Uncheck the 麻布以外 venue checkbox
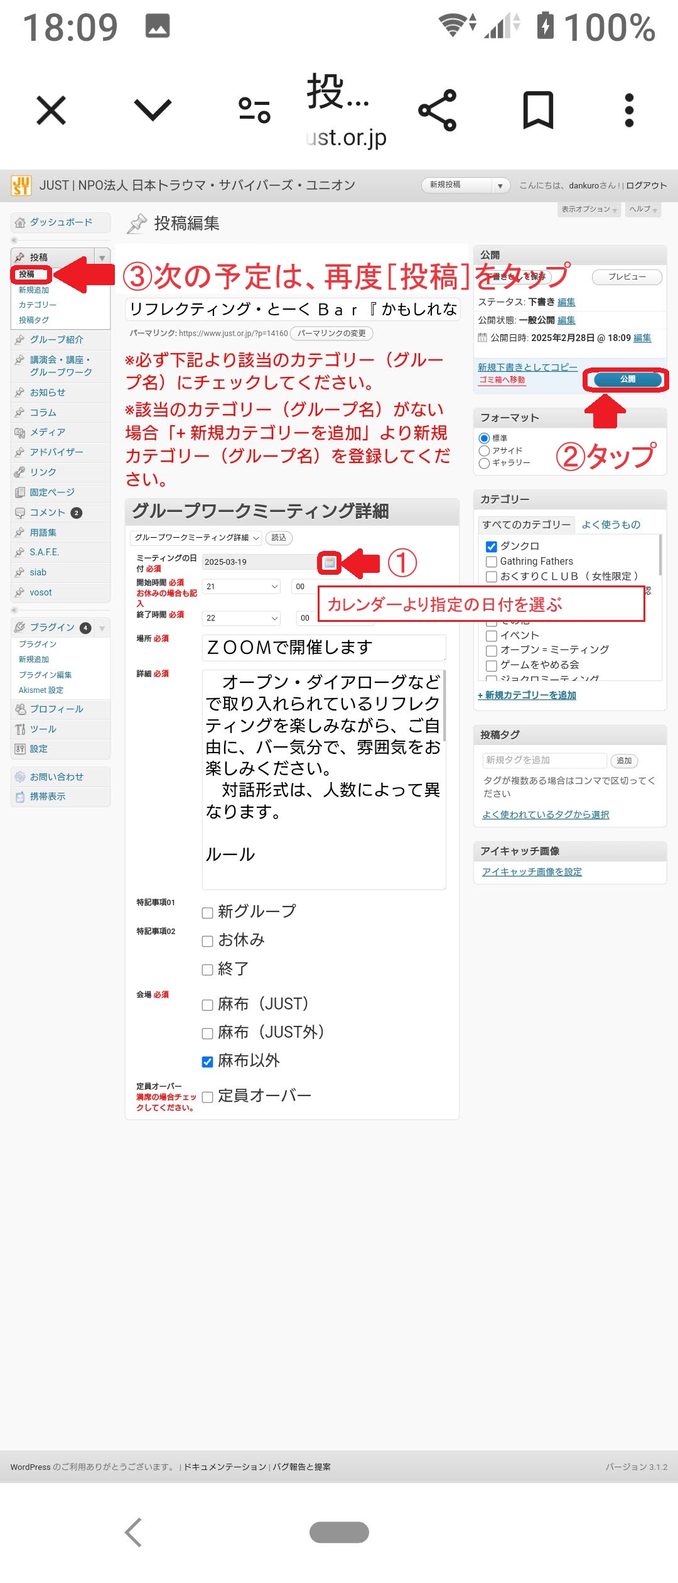Image resolution: width=678 pixels, height=1583 pixels. pos(207,1062)
